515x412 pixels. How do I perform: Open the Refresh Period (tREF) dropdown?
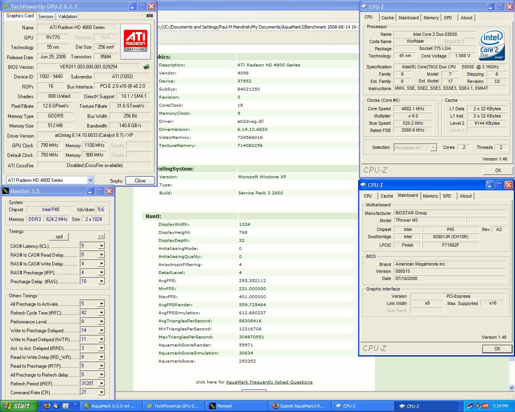(x=101, y=383)
